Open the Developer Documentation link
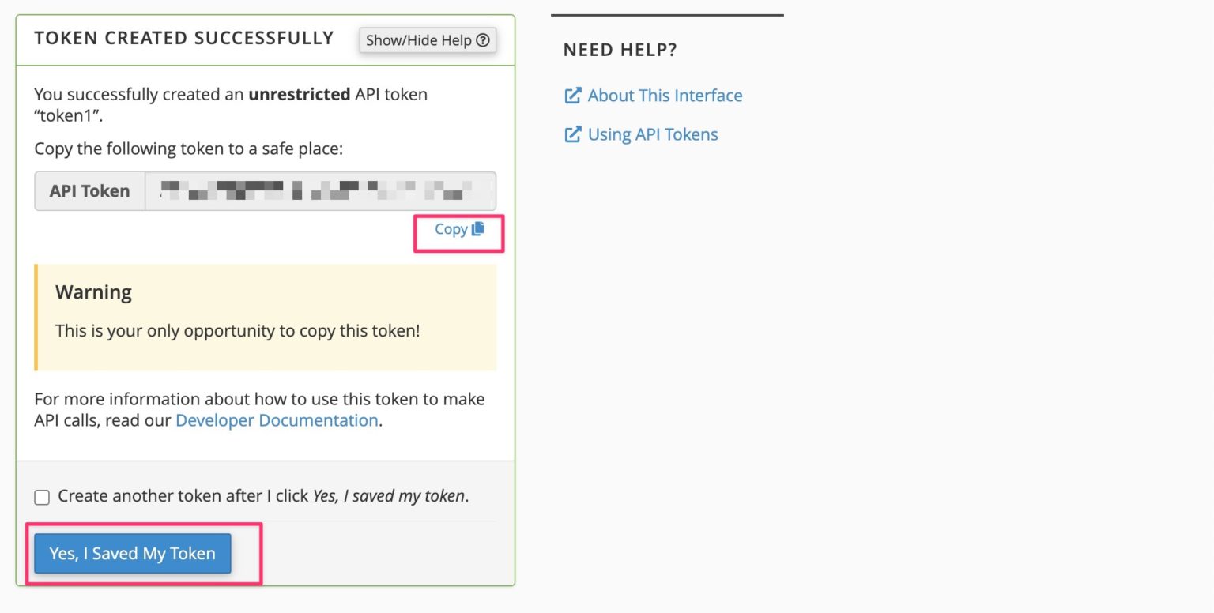 (x=277, y=420)
